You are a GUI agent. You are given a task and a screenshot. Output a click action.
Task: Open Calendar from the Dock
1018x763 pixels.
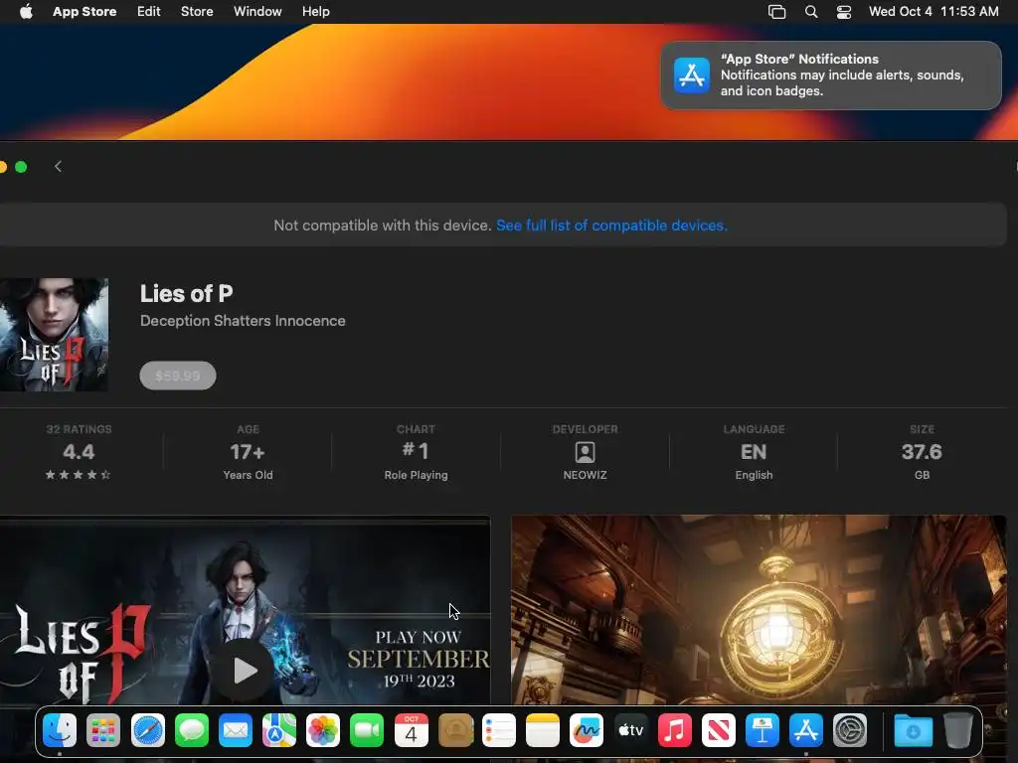point(411,730)
